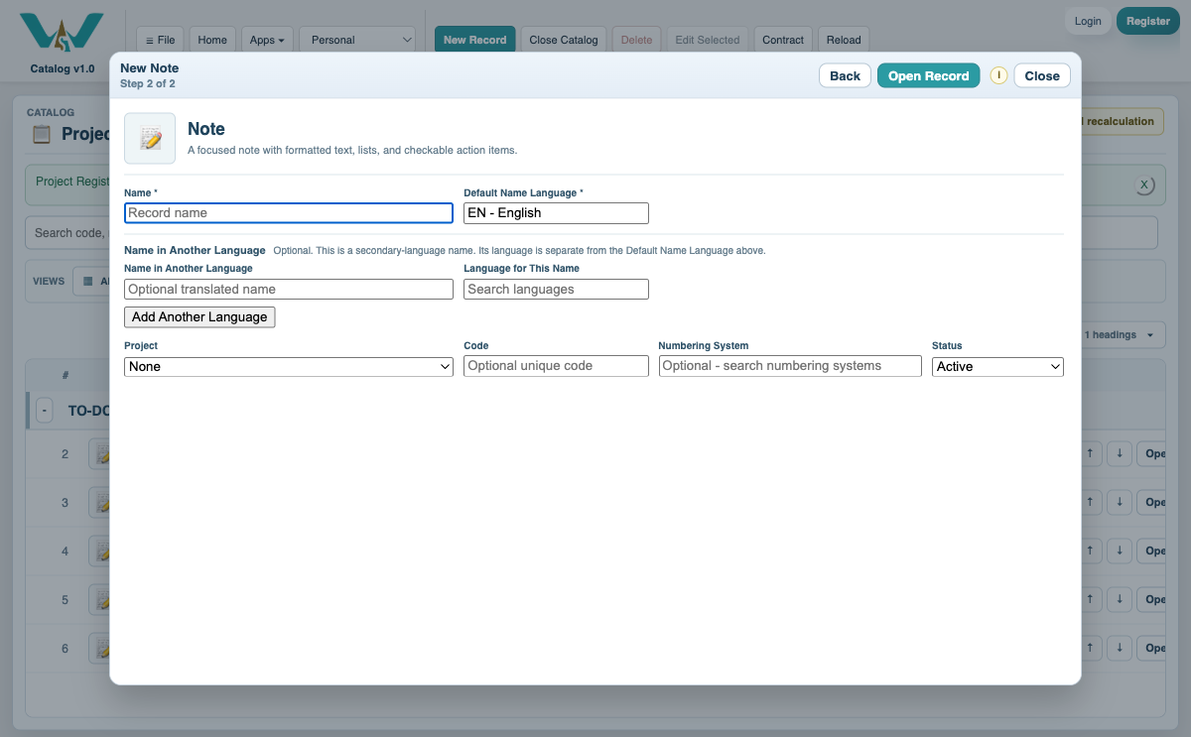The width and height of the screenshot is (1191, 737).
Task: Open the Status dropdown set to Active
Action: (997, 366)
